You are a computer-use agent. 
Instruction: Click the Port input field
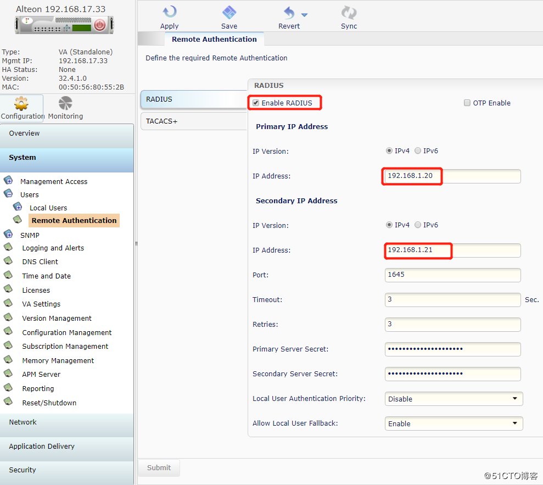point(452,275)
